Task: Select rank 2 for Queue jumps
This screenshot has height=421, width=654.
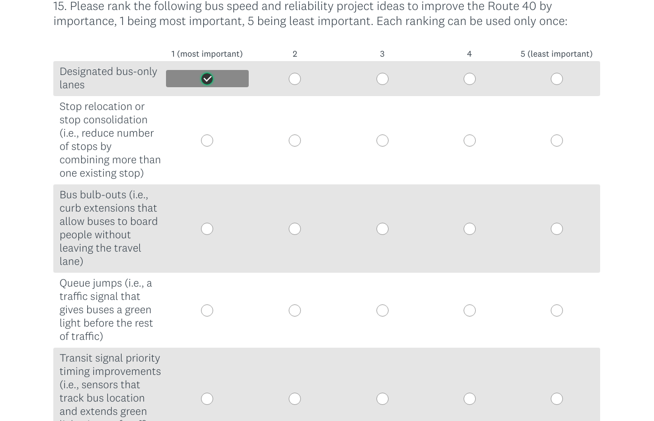Action: [x=295, y=310]
